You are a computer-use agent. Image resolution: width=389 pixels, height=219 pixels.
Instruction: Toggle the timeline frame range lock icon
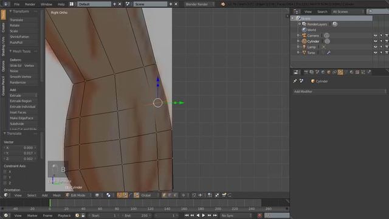pos(83,215)
